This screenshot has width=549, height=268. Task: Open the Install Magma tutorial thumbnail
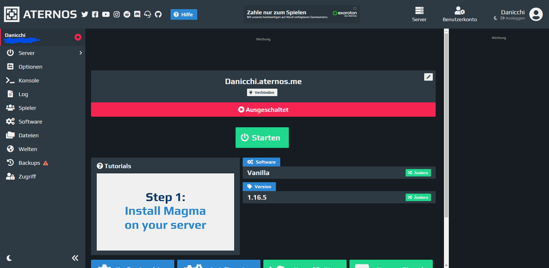tap(165, 212)
